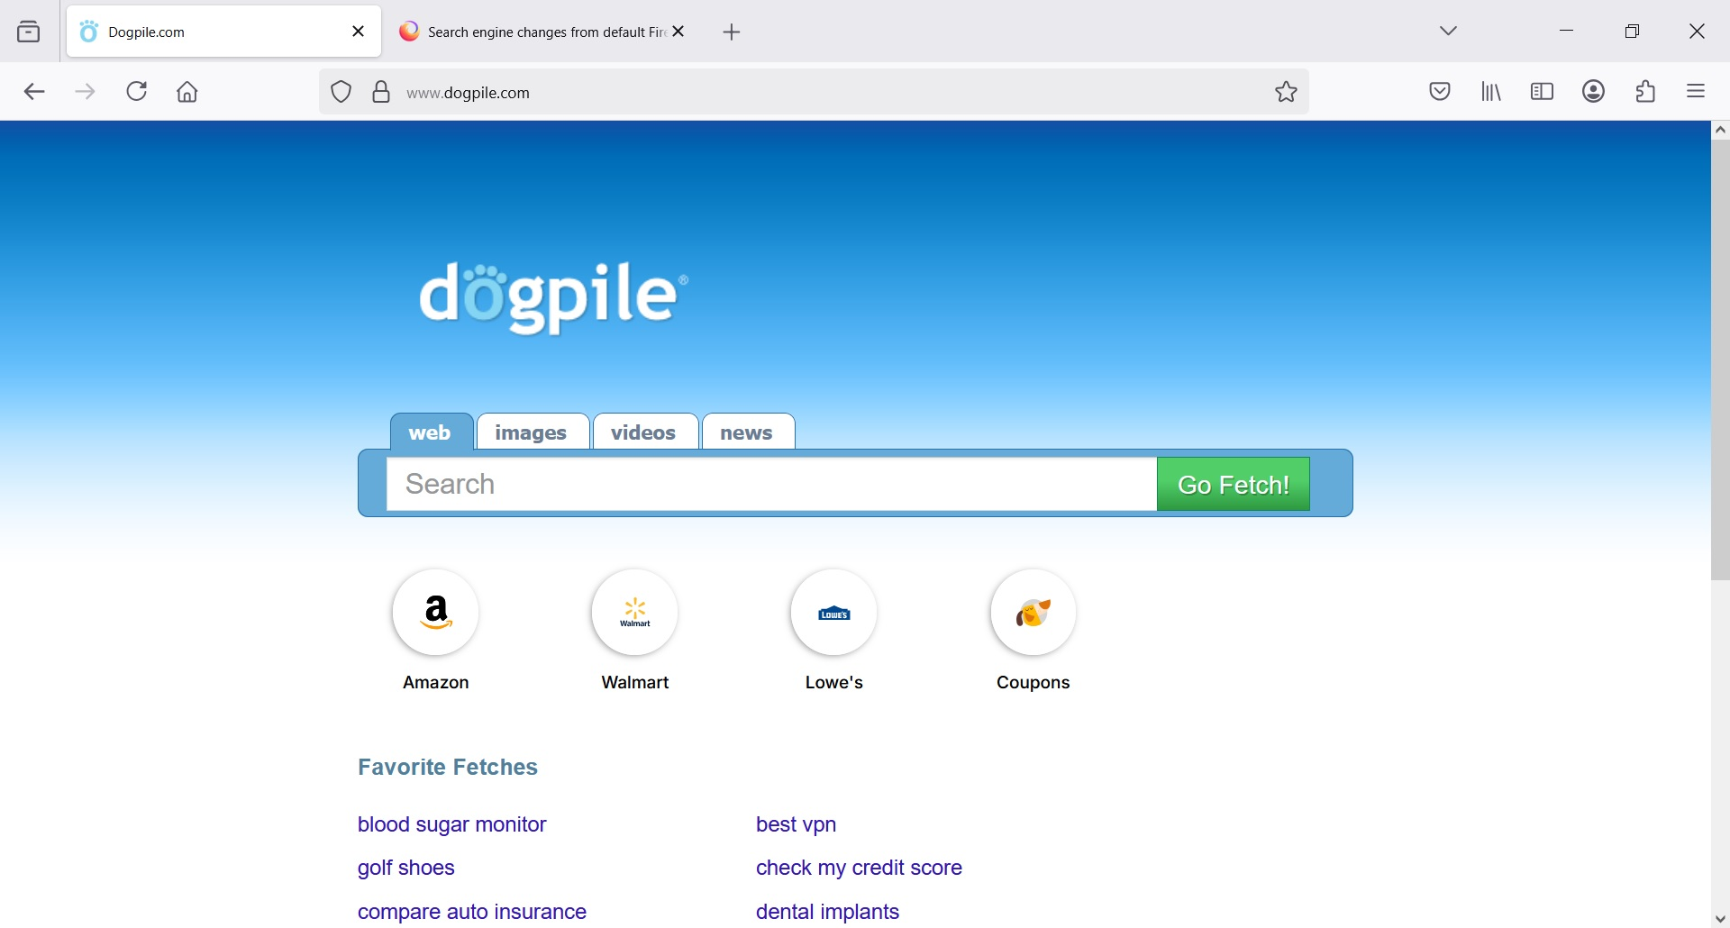View site security padlock info

coord(382,92)
